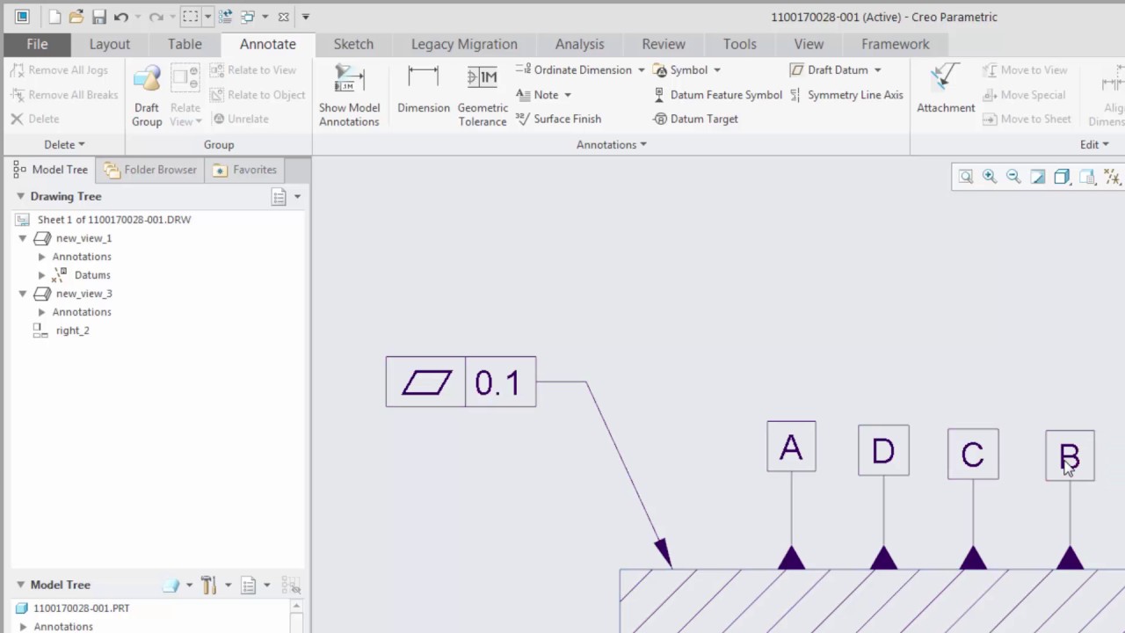Open customize quick access toolbar dropdown

point(305,17)
